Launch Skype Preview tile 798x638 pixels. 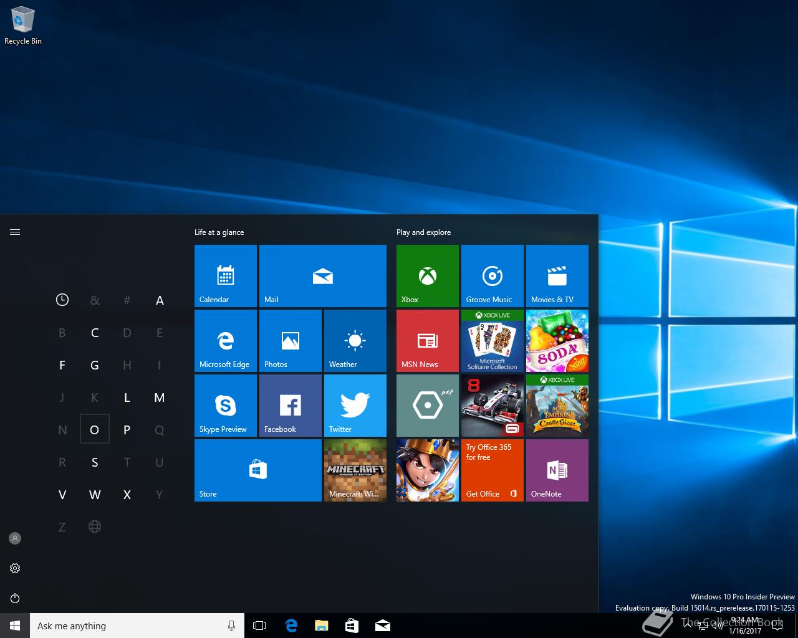pos(226,406)
